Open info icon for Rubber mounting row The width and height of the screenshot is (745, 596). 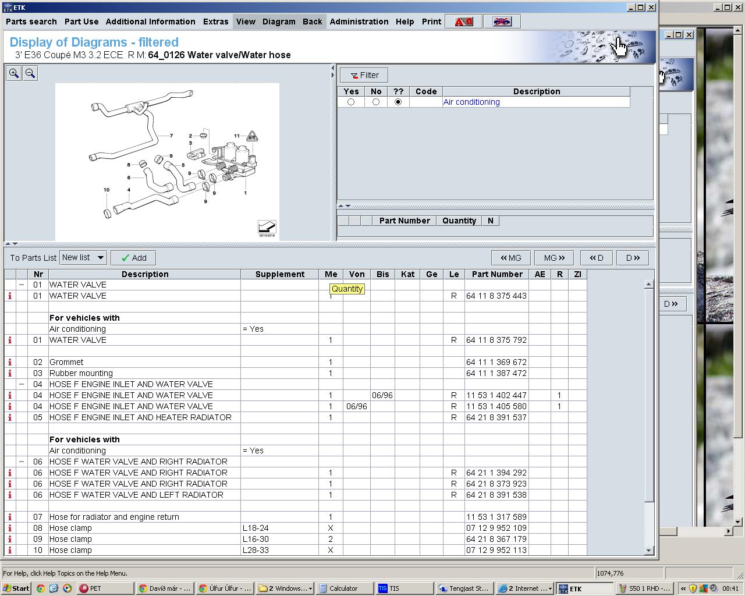coord(10,373)
